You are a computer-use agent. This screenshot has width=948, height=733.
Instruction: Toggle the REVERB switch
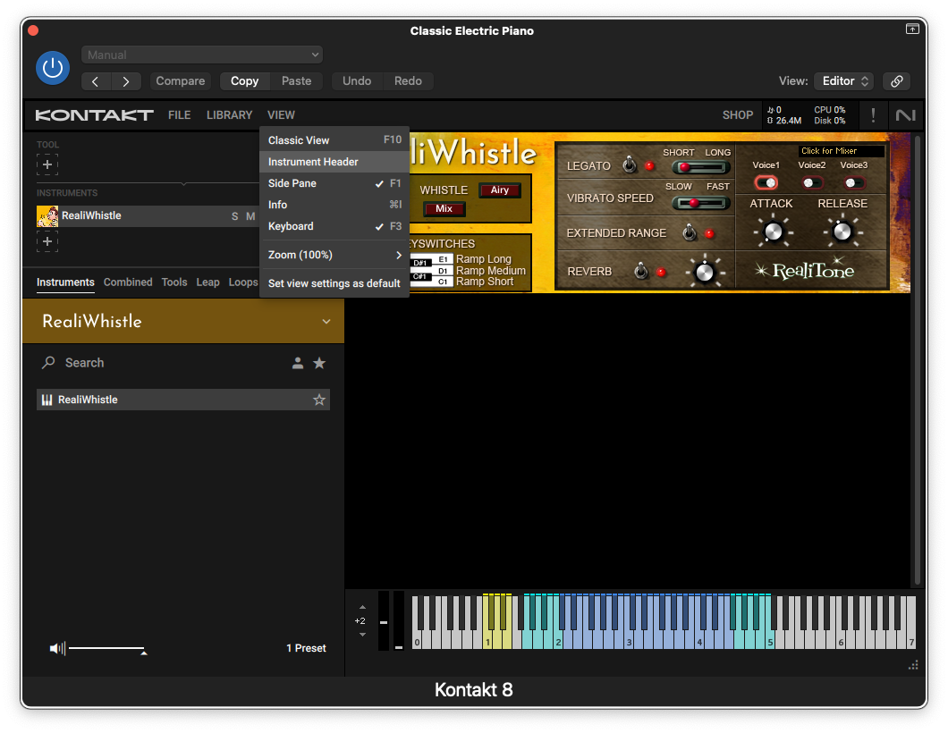click(x=641, y=272)
